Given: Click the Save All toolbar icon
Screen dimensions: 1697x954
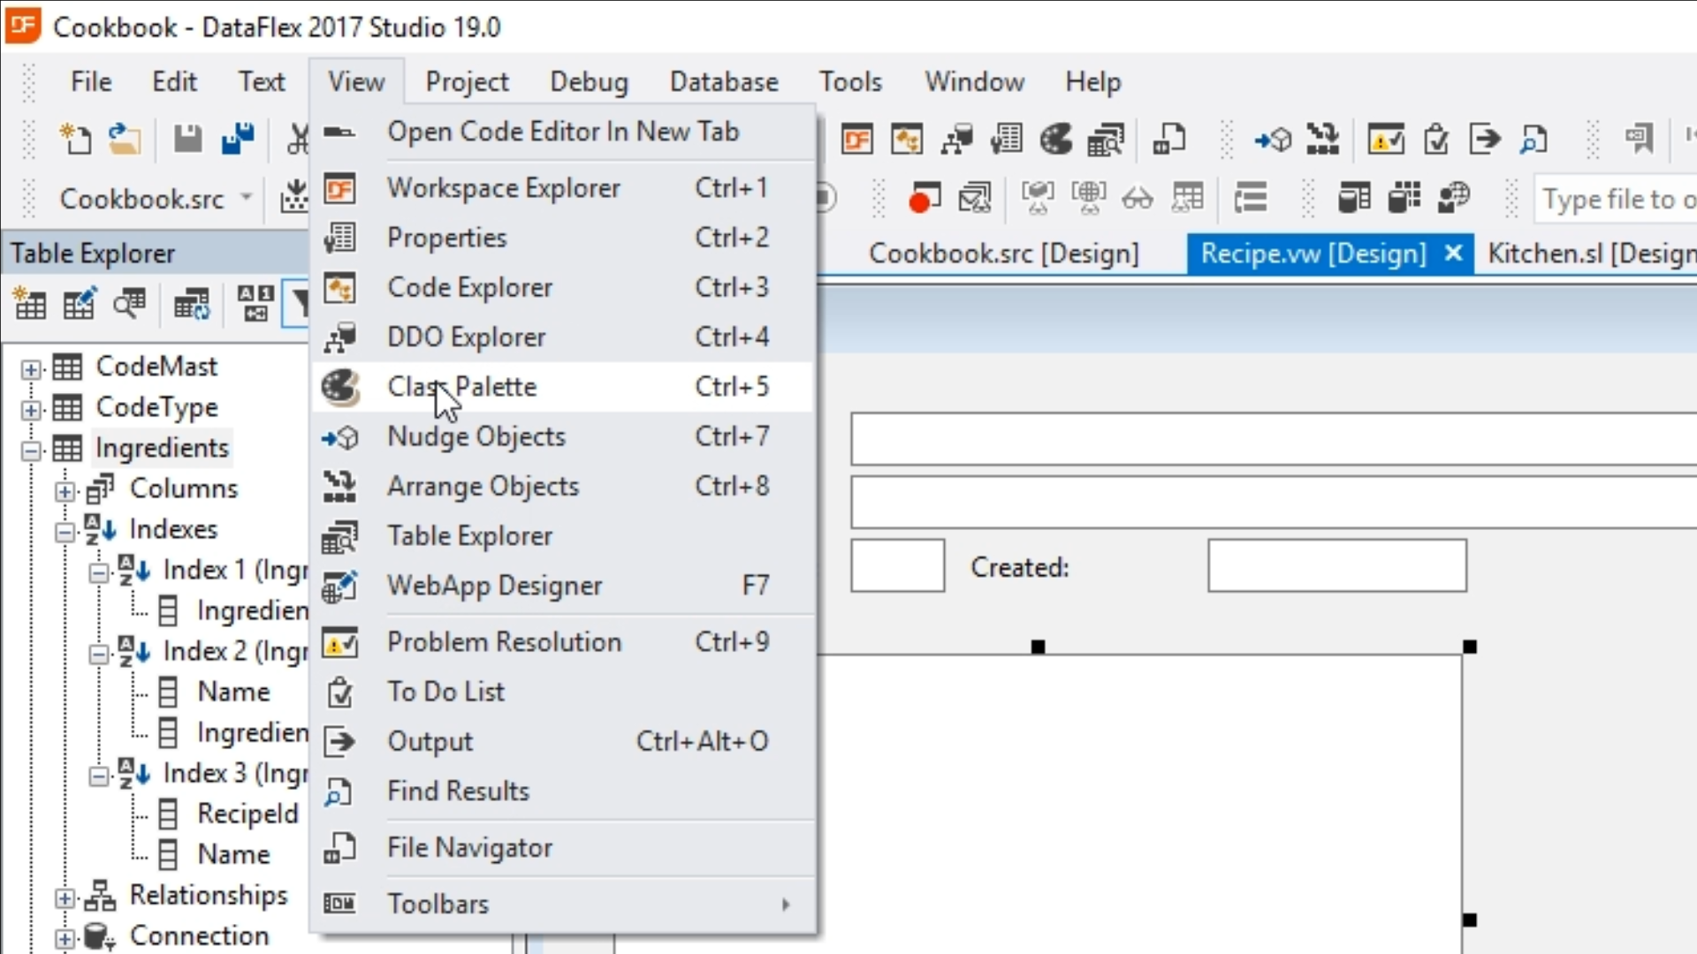Looking at the screenshot, I should click(x=237, y=140).
